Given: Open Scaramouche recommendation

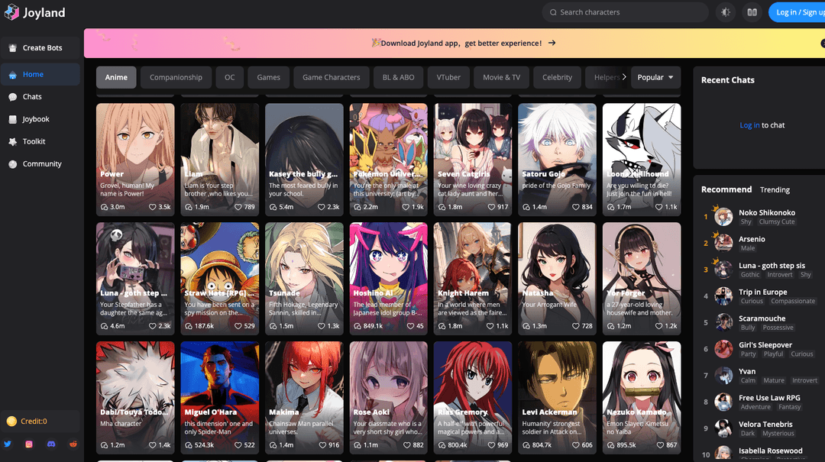Looking at the screenshot, I should tap(762, 318).
